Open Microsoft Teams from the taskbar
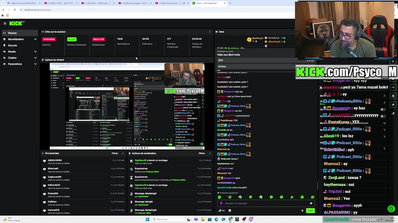 196,219
